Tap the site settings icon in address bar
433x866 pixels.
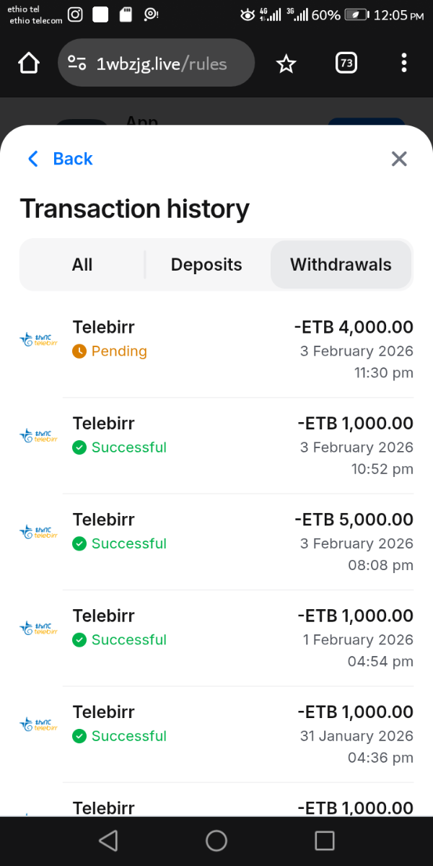click(x=77, y=64)
